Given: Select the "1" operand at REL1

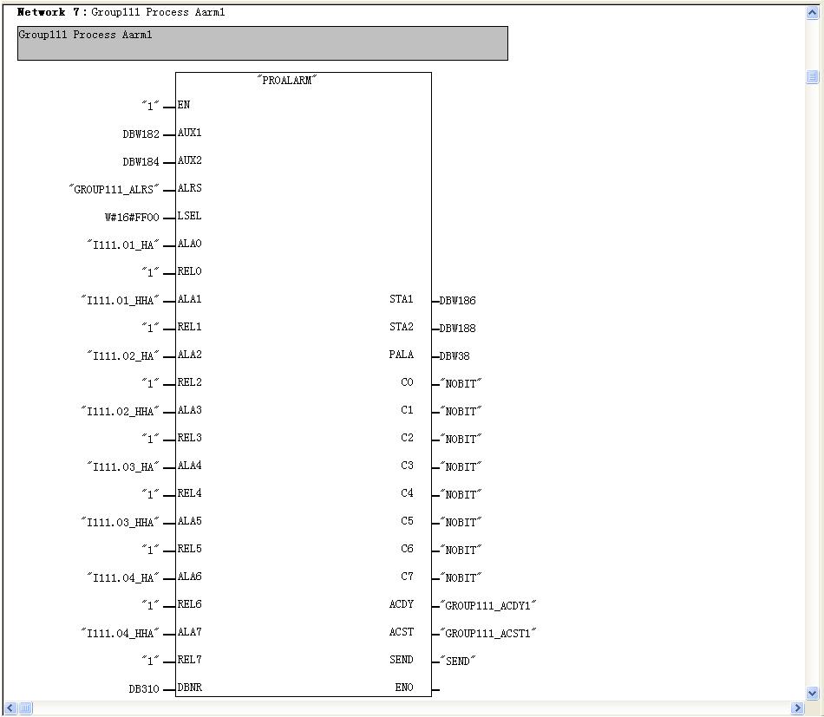Looking at the screenshot, I should pos(150,329).
